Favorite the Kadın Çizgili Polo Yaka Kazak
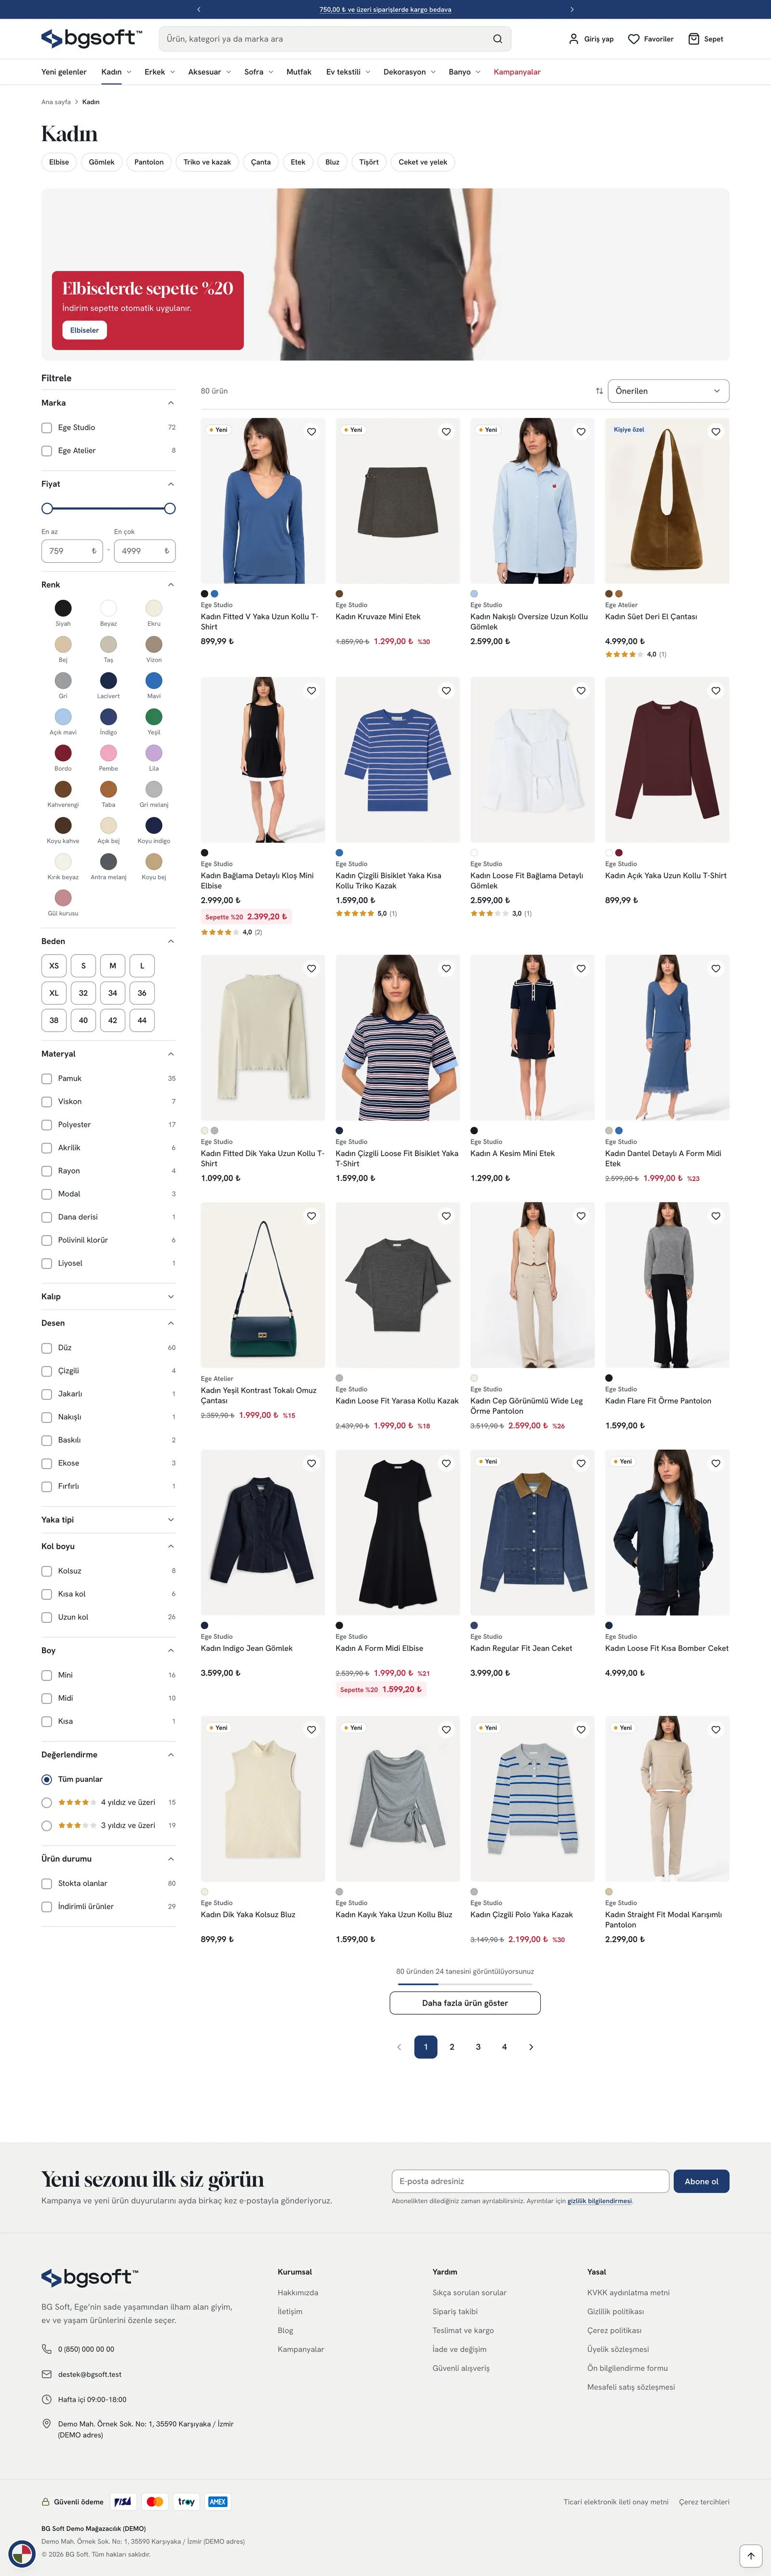Image resolution: width=771 pixels, height=2576 pixels. pyautogui.click(x=581, y=1730)
